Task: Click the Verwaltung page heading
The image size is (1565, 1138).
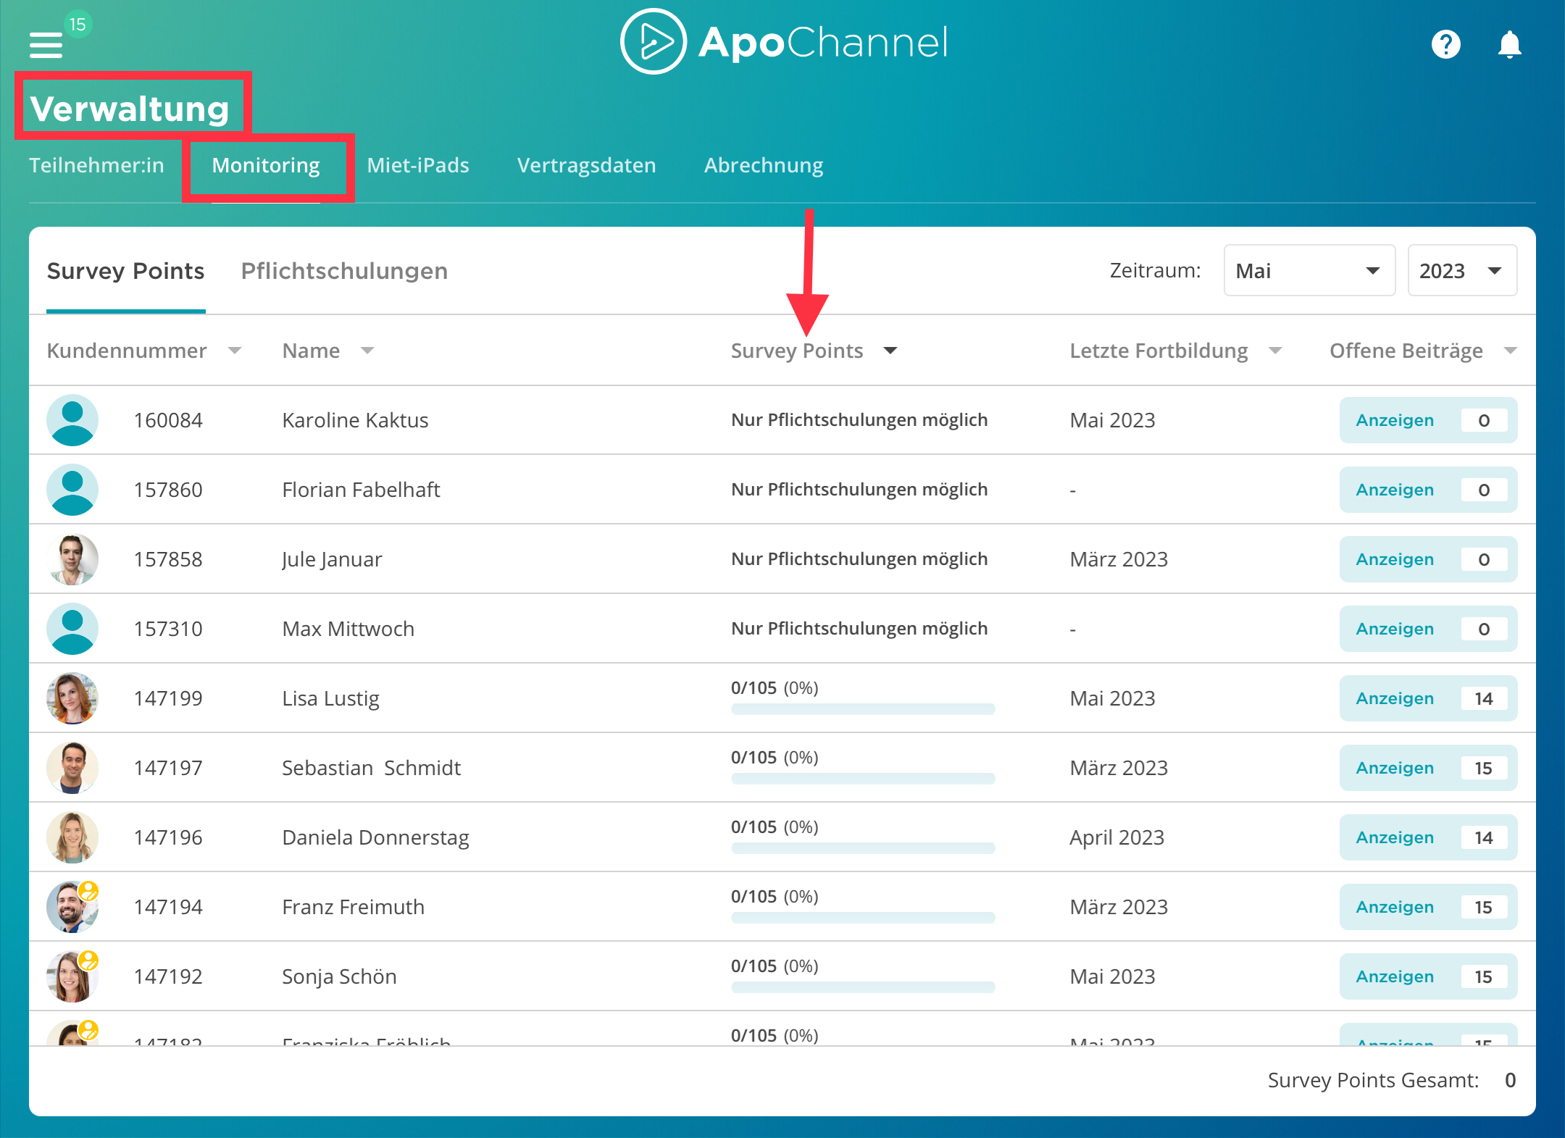Action: (x=130, y=109)
